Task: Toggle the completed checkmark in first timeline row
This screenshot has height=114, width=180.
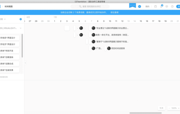Action: tap(78, 28)
